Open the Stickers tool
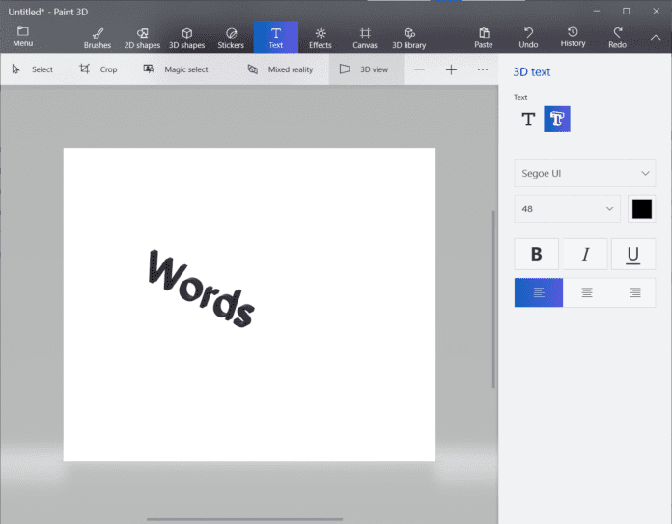This screenshot has width=672, height=524. tap(231, 38)
